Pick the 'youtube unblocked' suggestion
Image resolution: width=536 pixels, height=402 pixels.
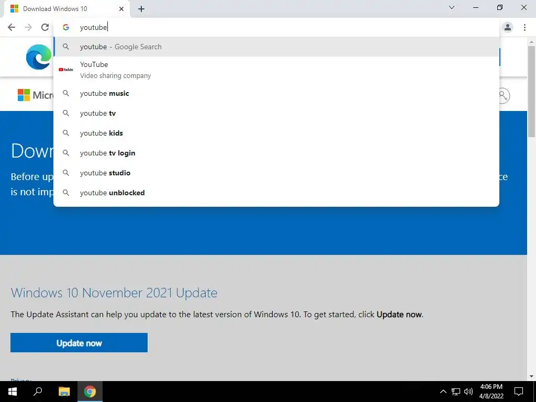point(276,193)
